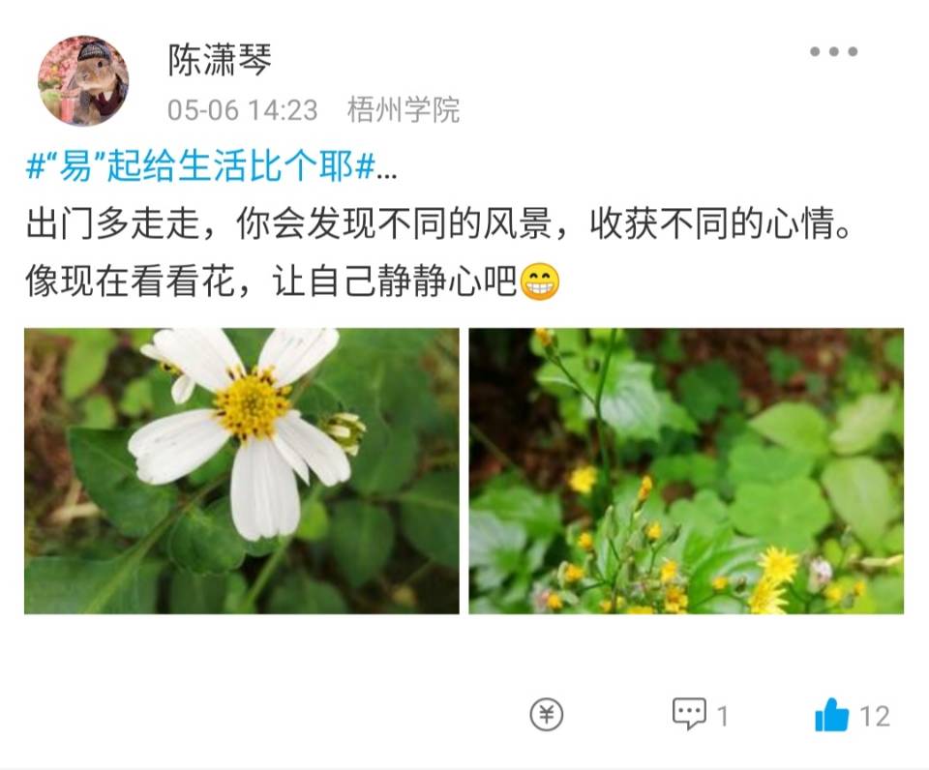Select the second text line 像现在看看花

[292, 281]
